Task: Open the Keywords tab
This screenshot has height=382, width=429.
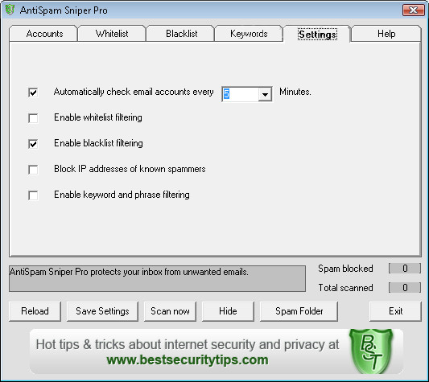Action: (x=249, y=34)
